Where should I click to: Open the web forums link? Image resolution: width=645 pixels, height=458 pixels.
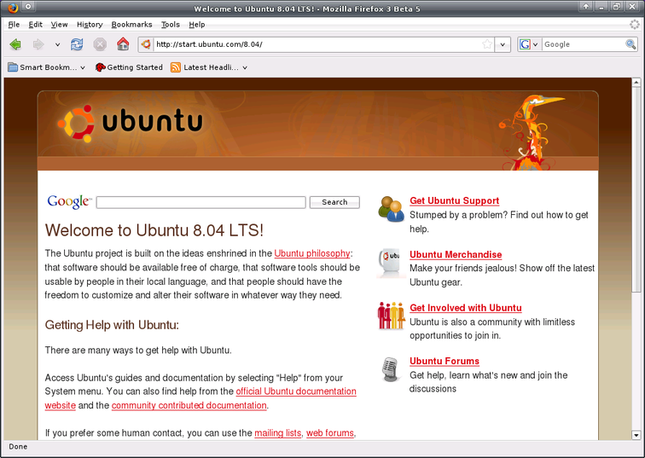pos(330,433)
